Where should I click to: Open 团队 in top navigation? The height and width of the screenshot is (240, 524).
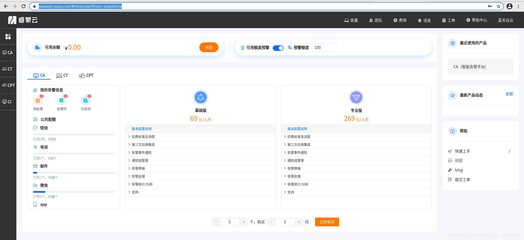point(375,20)
